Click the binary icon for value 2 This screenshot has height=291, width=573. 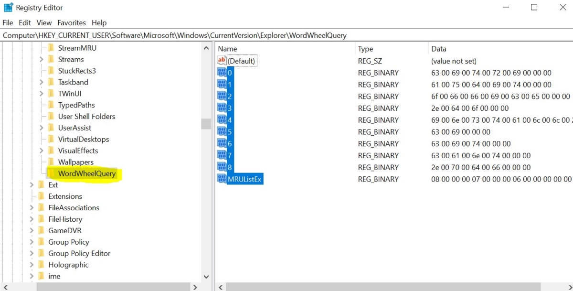point(222,96)
